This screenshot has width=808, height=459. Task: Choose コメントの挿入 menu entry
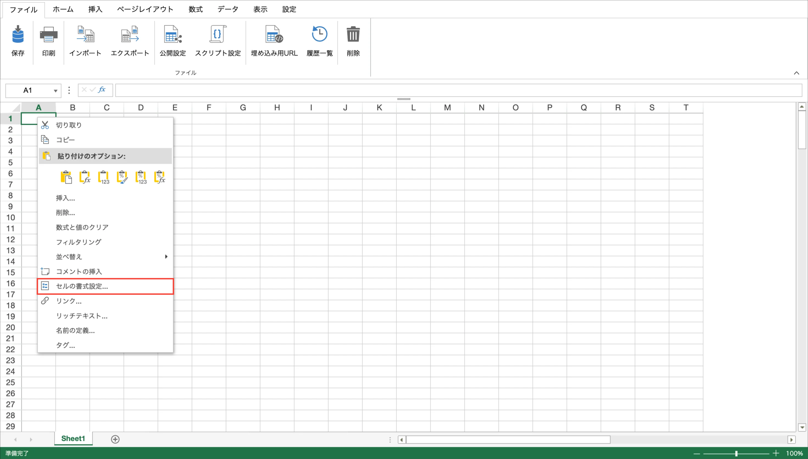point(79,272)
